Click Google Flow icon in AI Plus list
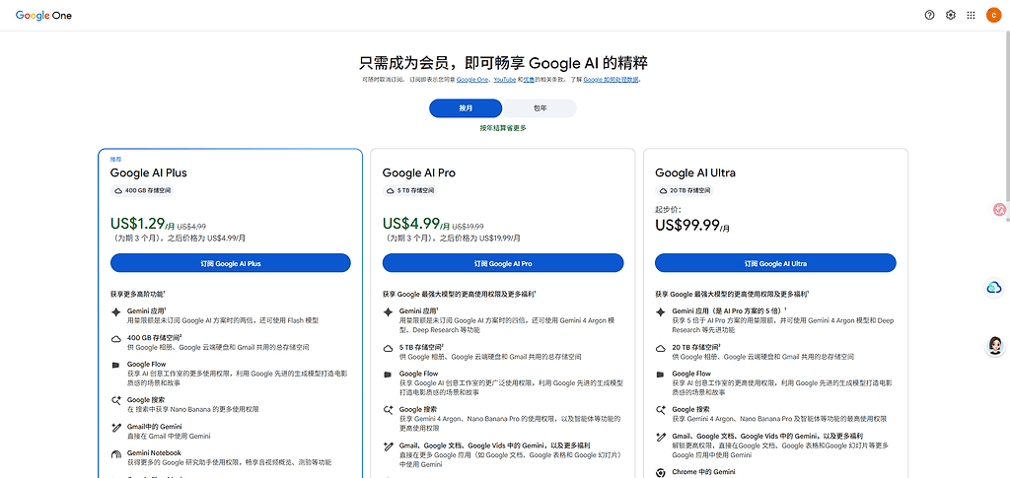The width and height of the screenshot is (1010, 478). 116,365
